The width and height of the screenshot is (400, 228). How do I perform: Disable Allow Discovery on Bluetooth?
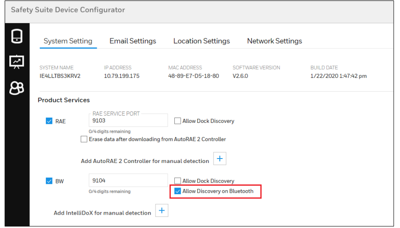click(177, 191)
